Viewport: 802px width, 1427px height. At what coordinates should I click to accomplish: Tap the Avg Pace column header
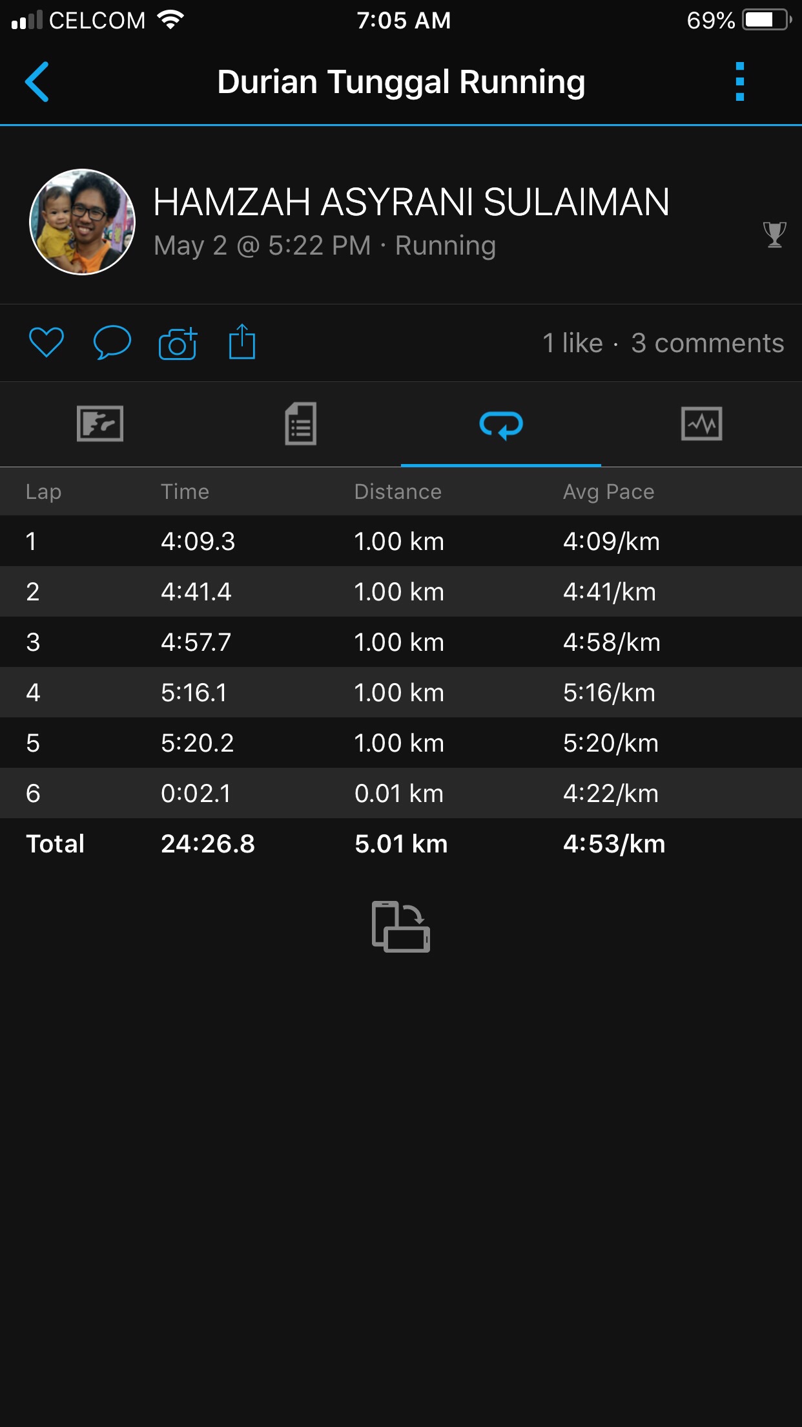tap(608, 492)
